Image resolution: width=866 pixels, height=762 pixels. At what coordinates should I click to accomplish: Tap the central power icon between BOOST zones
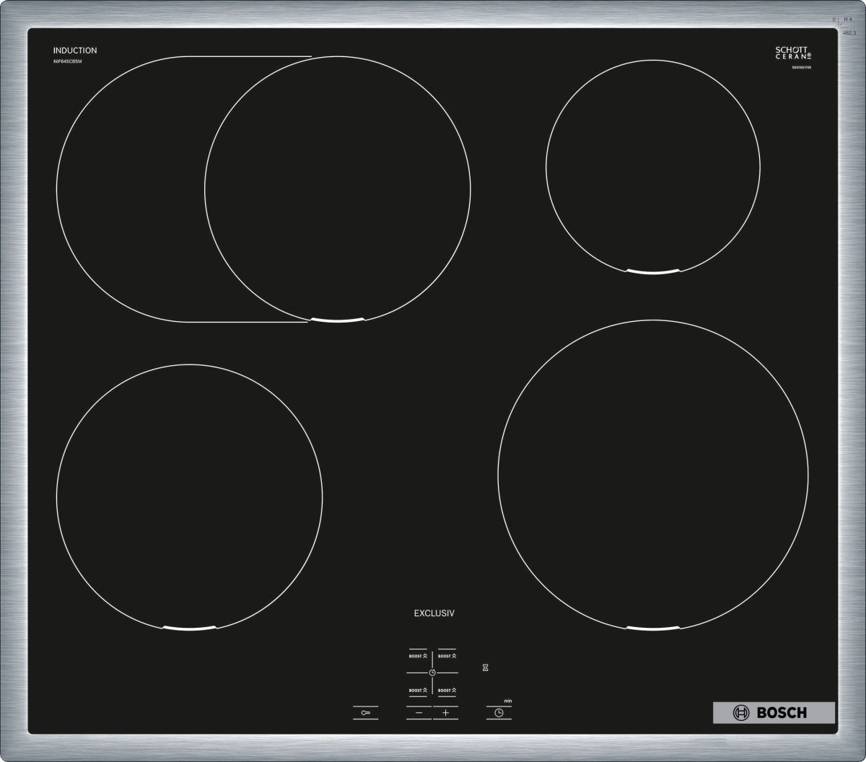coord(432,673)
